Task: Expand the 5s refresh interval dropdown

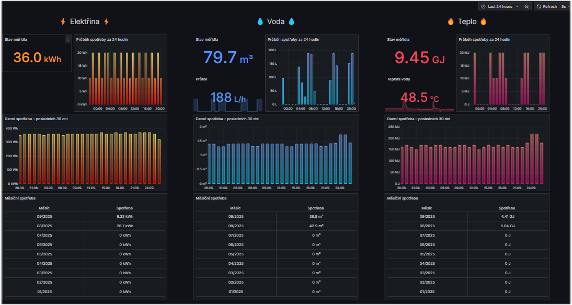Action: 565,6
